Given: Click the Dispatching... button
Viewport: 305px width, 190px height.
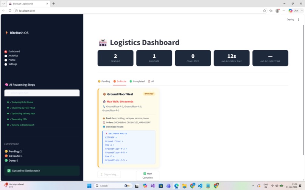Looking at the screenshot, I should 109,174.
